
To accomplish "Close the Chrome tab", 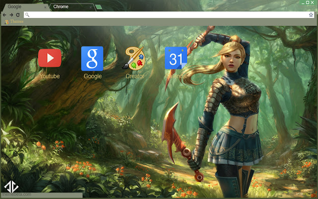I will (90, 7).
